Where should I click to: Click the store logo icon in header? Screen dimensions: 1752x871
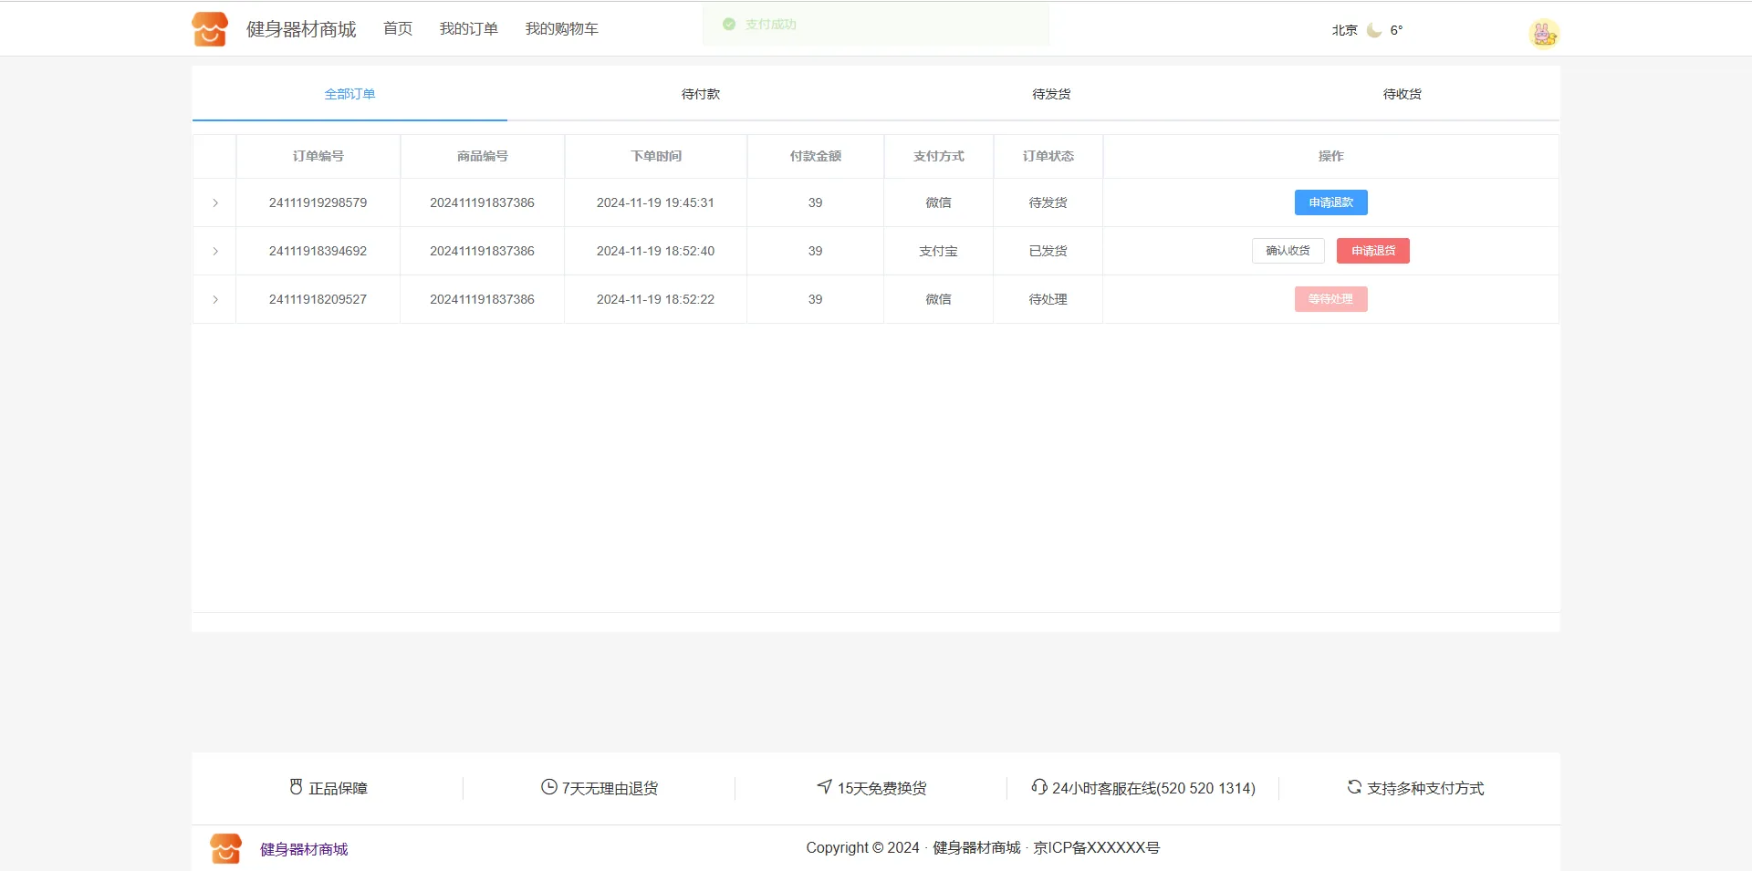pyautogui.click(x=210, y=29)
